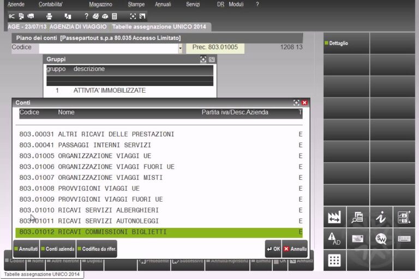Click the Annulla button in Conti window
The height and width of the screenshot is (279, 419).
[x=295, y=249]
